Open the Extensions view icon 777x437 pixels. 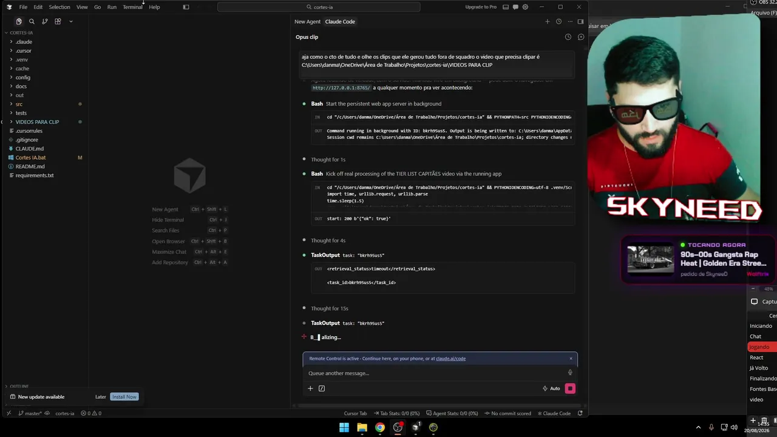point(58,21)
